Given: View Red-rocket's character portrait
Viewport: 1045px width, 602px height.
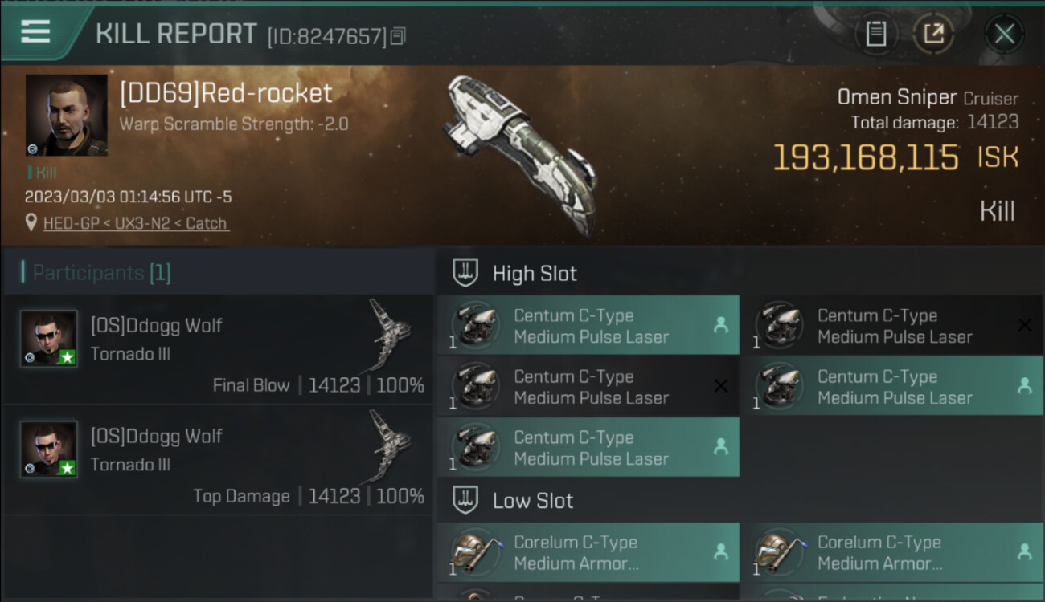Looking at the screenshot, I should click(67, 116).
